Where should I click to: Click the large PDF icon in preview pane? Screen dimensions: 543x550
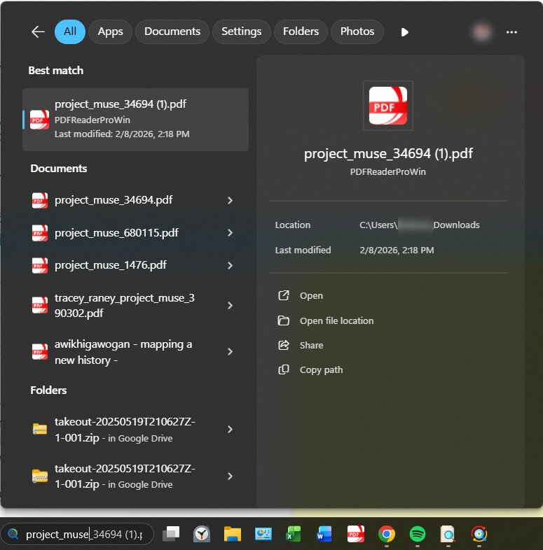pyautogui.click(x=388, y=106)
